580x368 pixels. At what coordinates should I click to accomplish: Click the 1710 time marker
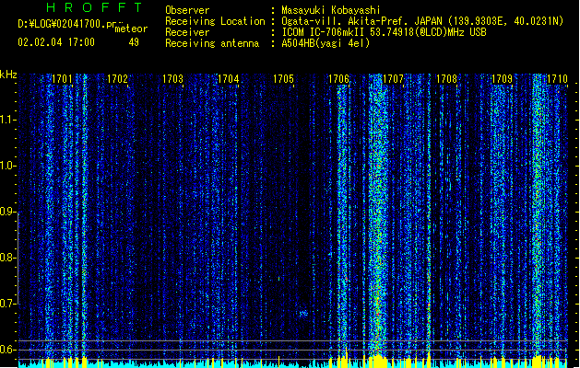tap(557, 78)
